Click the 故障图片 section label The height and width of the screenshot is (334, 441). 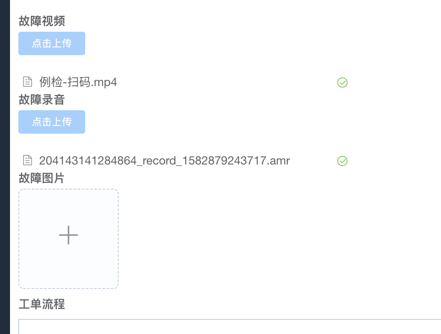coord(41,178)
